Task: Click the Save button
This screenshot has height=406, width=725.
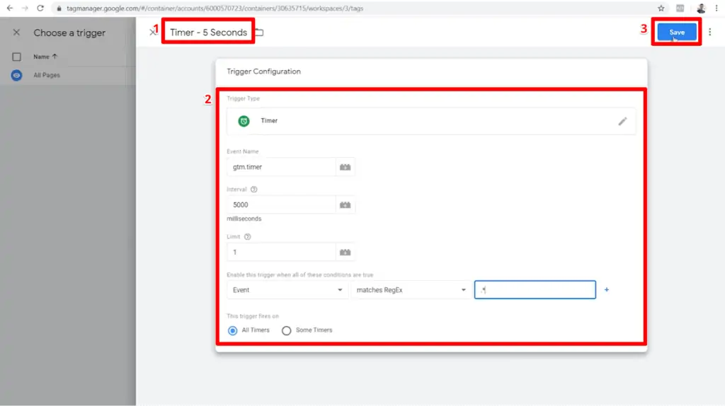Action: tap(676, 32)
